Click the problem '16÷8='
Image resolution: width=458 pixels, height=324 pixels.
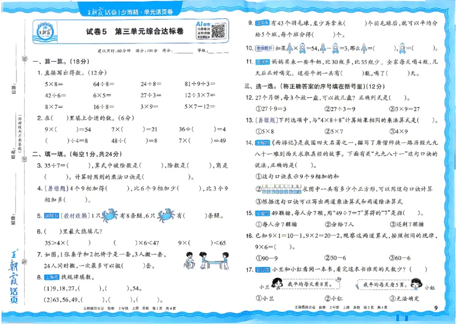pyautogui.click(x=104, y=107)
